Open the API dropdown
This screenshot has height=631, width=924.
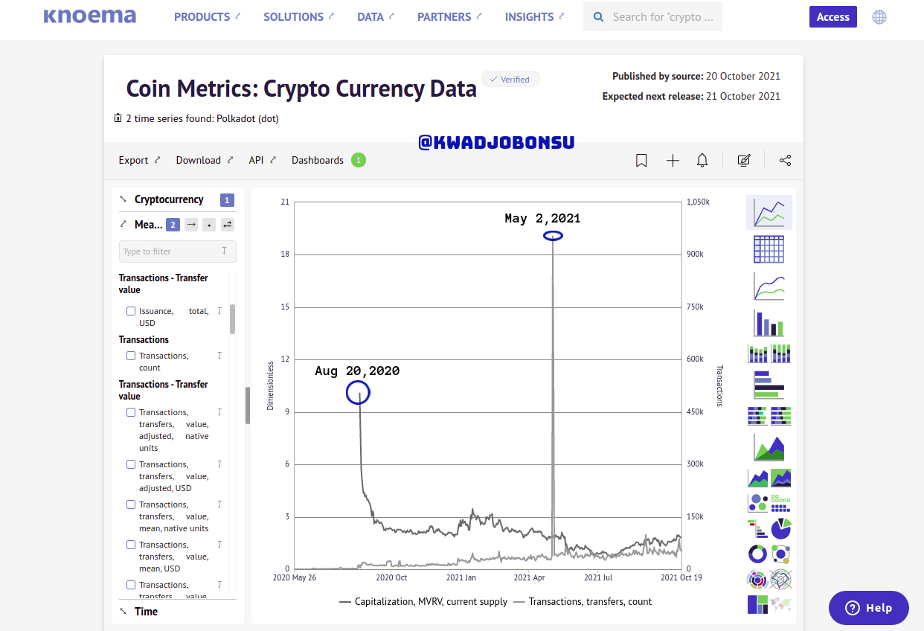coord(263,160)
